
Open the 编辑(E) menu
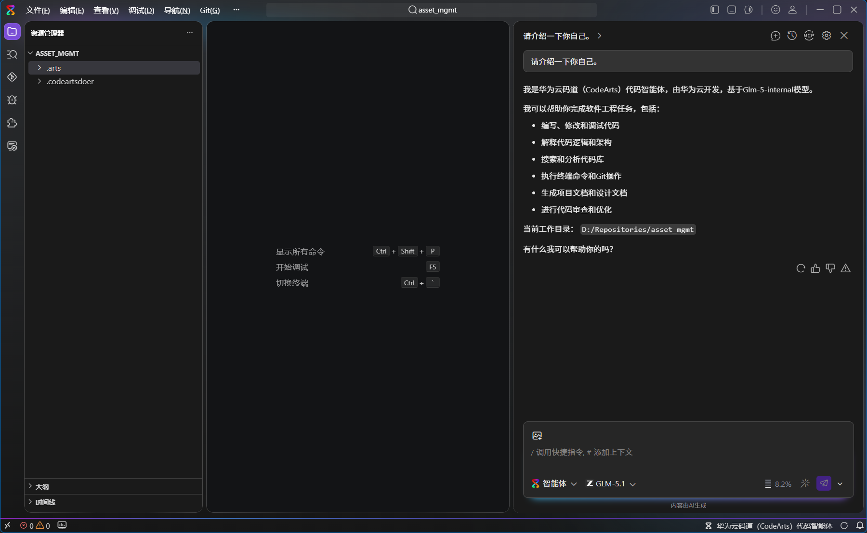(x=72, y=10)
